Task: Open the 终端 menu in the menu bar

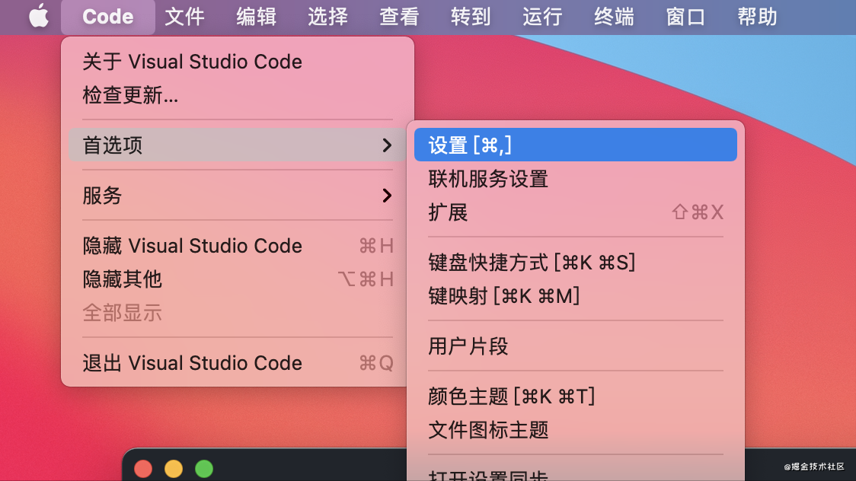Action: pyautogui.click(x=614, y=17)
